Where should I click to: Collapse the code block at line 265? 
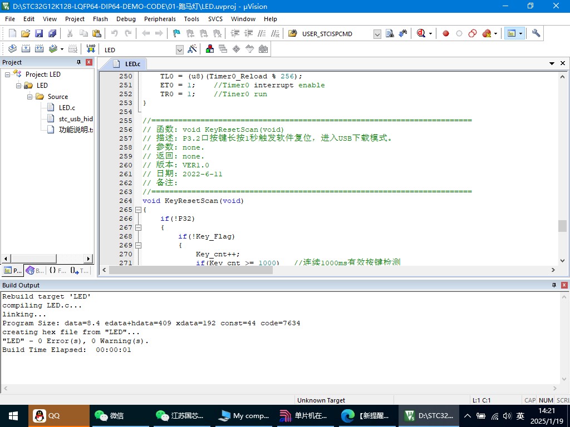click(x=138, y=210)
